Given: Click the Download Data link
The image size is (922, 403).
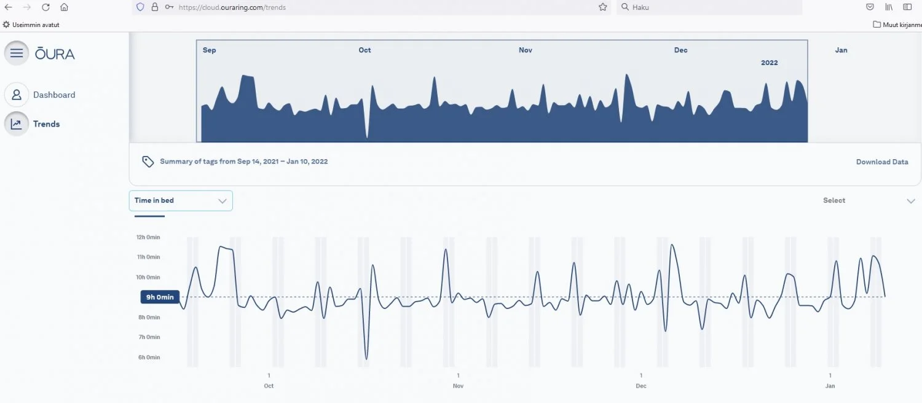Looking at the screenshot, I should click(882, 162).
